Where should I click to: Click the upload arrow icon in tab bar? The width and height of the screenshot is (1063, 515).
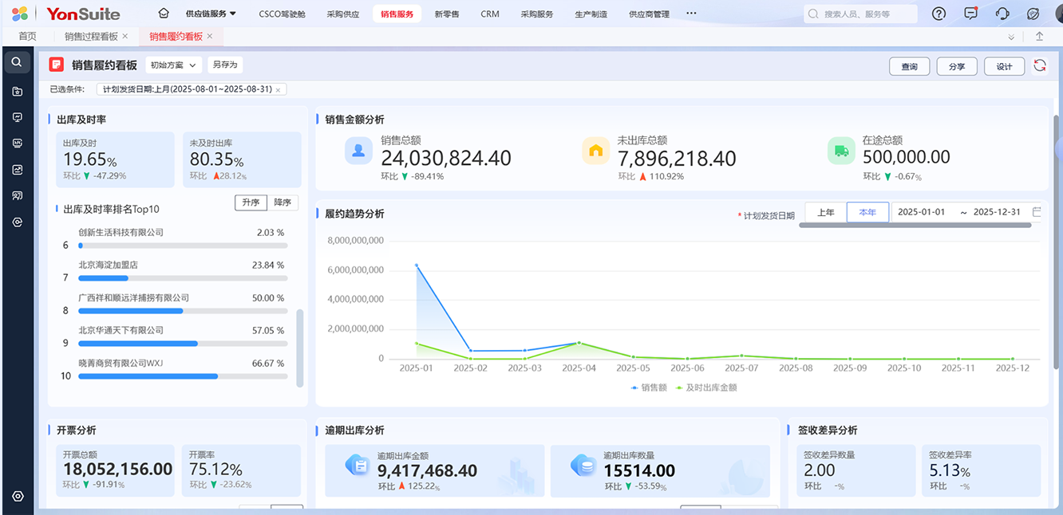1039,37
